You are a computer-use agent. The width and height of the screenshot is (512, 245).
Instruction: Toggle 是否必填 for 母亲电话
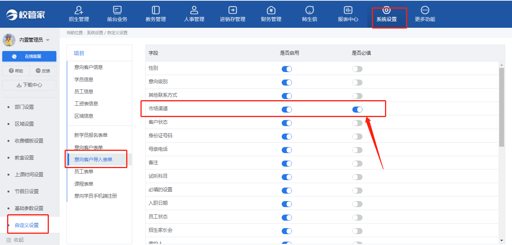click(x=357, y=150)
